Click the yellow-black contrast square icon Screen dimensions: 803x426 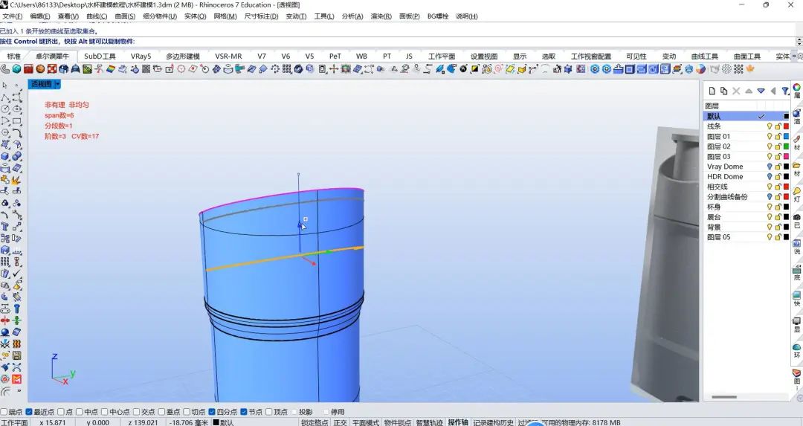click(x=474, y=68)
